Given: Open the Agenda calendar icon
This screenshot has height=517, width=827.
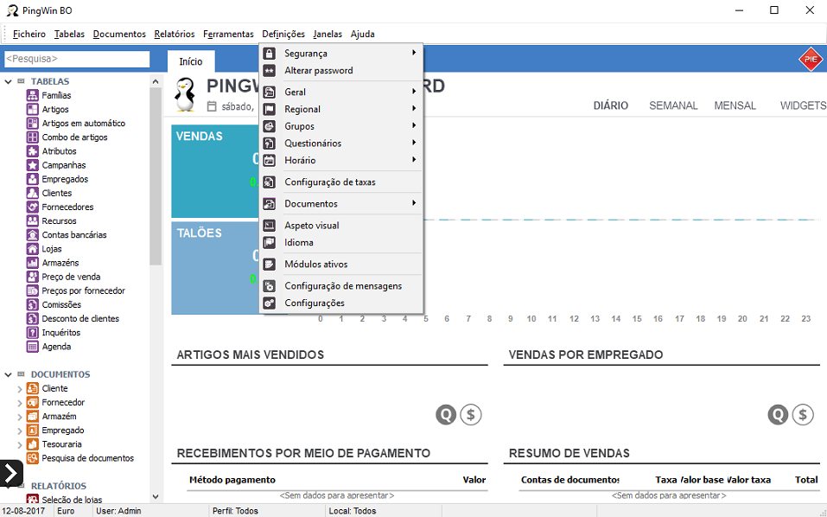Looking at the screenshot, I should coord(33,347).
